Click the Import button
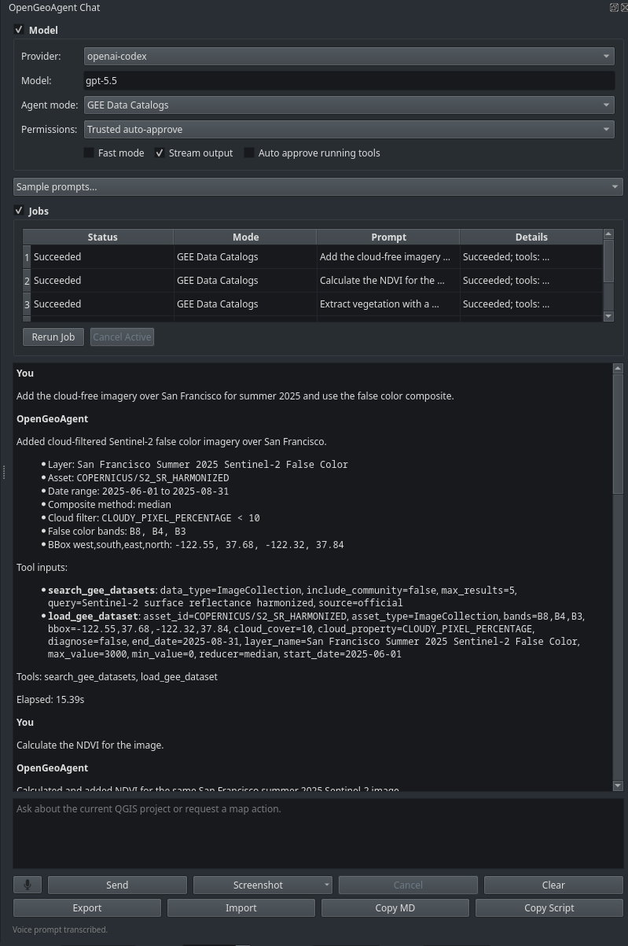This screenshot has height=946, width=628. click(x=241, y=907)
